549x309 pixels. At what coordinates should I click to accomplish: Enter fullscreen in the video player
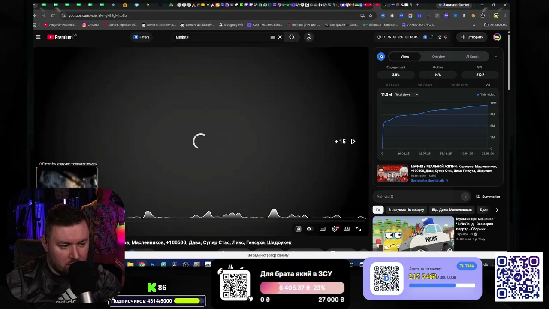point(359,229)
